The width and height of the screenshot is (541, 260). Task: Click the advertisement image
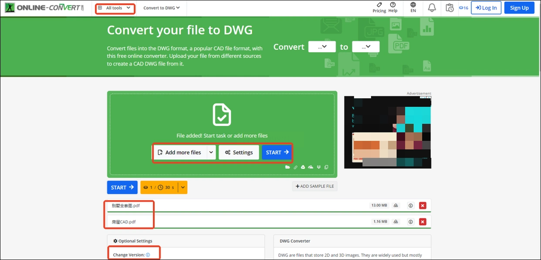click(x=388, y=132)
